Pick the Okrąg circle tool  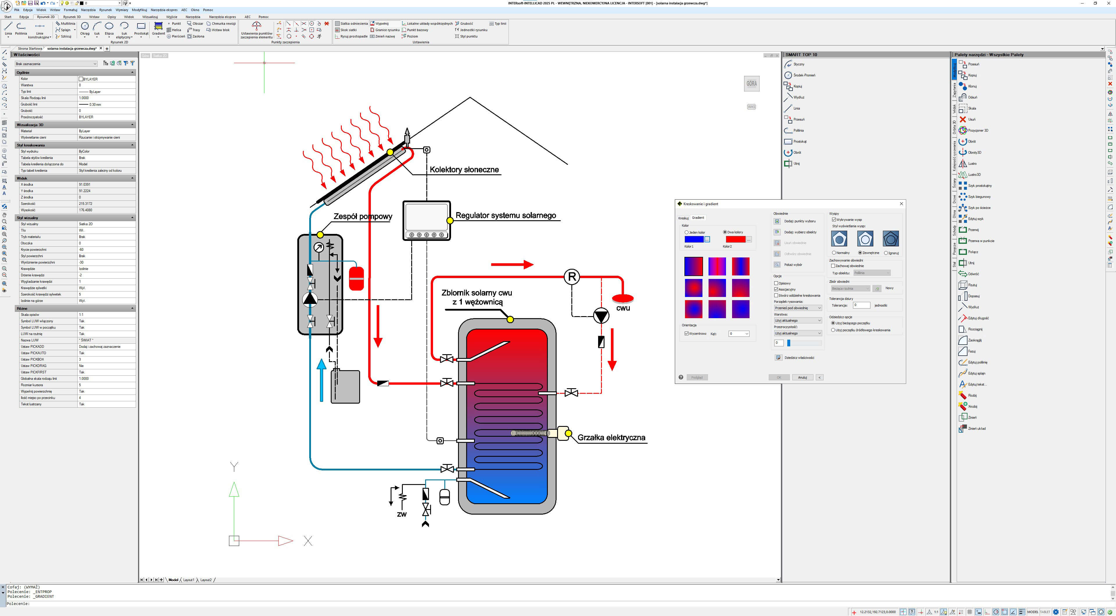coord(85,28)
